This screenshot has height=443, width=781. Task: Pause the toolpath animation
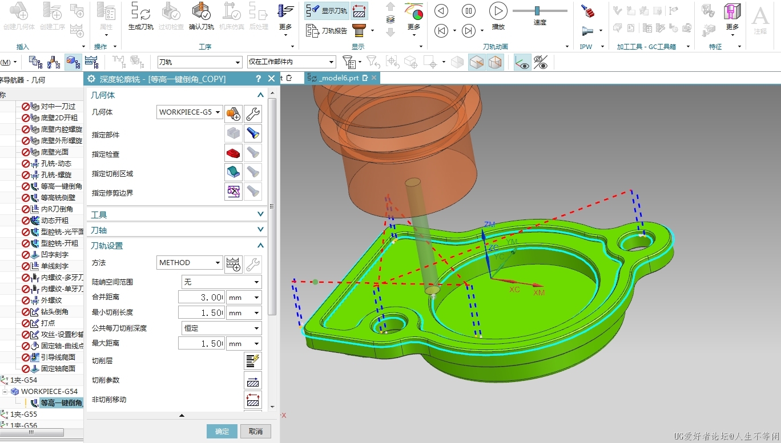[x=469, y=11]
